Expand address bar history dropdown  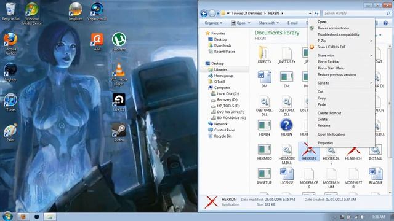click(x=310, y=13)
